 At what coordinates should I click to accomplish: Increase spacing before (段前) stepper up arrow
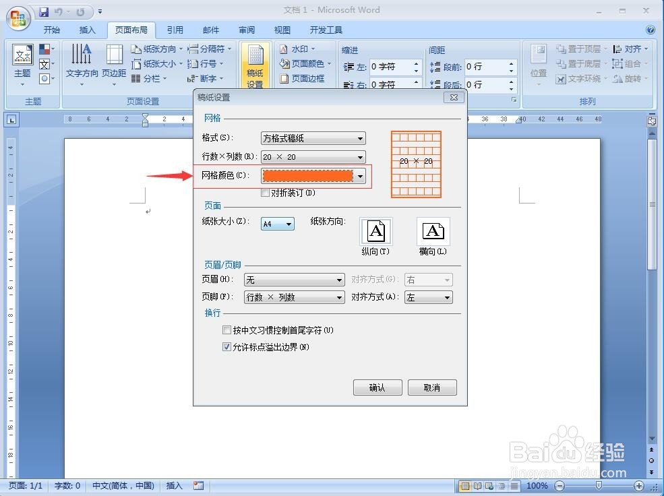pos(512,63)
